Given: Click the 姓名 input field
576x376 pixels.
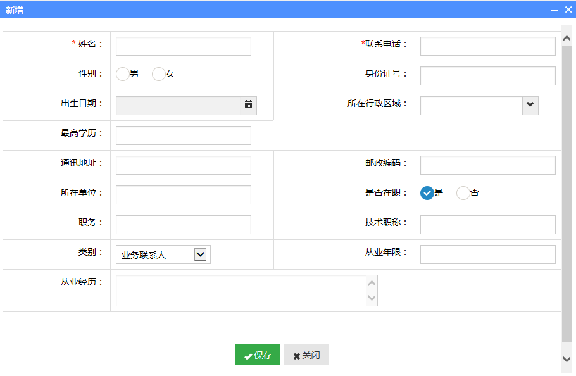Looking at the screenshot, I should tap(184, 46).
